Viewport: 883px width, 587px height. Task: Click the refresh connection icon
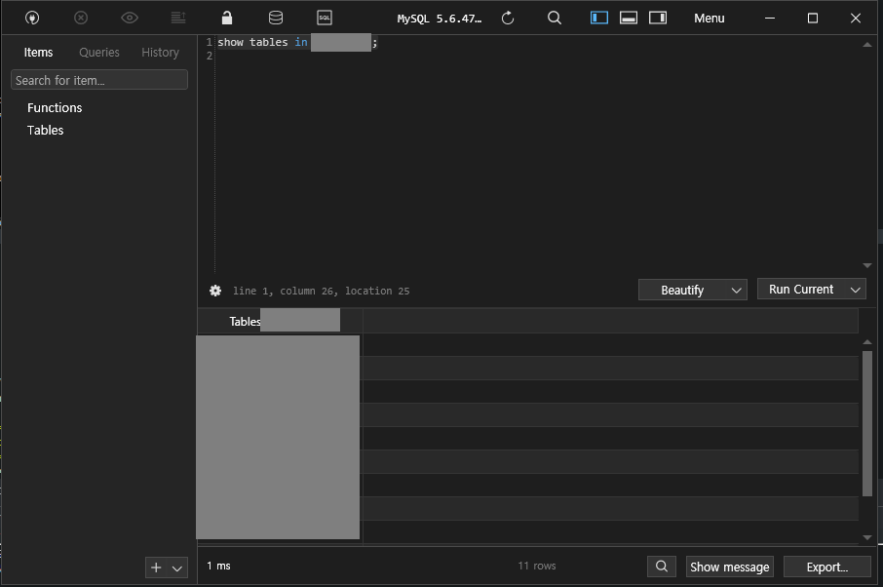click(507, 18)
